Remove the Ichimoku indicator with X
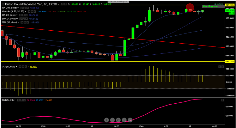The height and width of the screenshot is (128, 236). [x=35, y=11]
